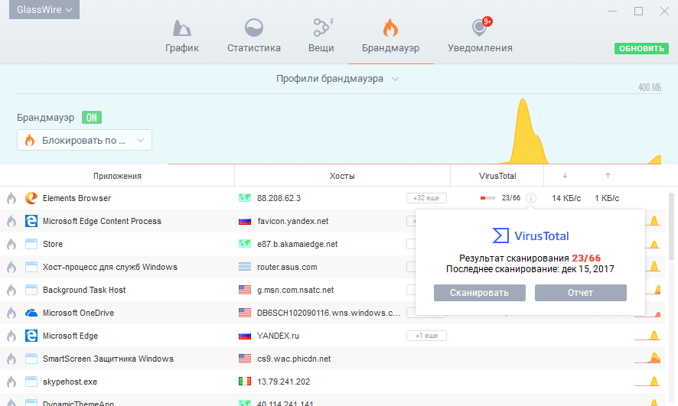The image size is (678, 406).
Task: Open the GlassWire main menu dropdown
Action: (x=44, y=9)
